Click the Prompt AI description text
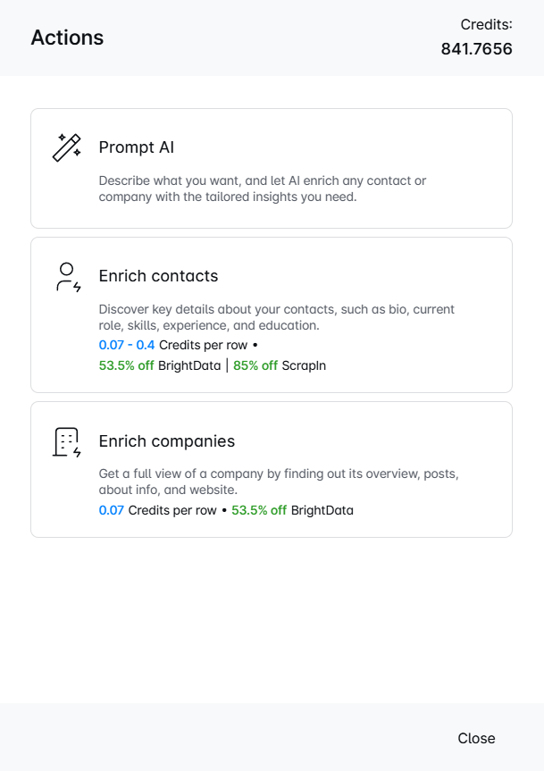 pyautogui.click(x=262, y=189)
